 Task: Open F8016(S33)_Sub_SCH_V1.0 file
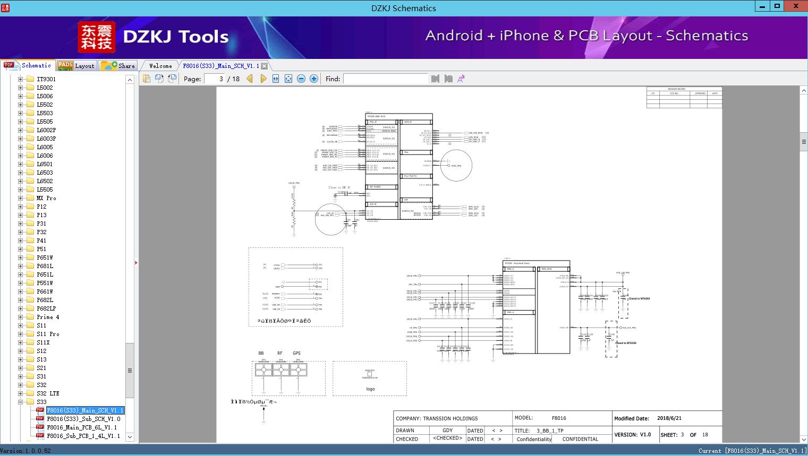point(83,419)
